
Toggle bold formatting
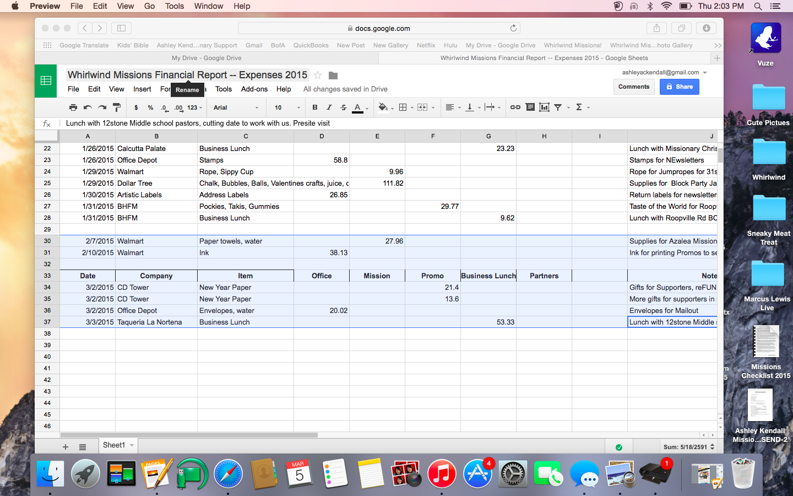315,107
